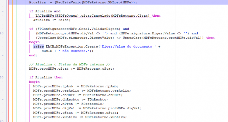
Task: Click the ValidarDigest condition line
Action: (79, 29)
